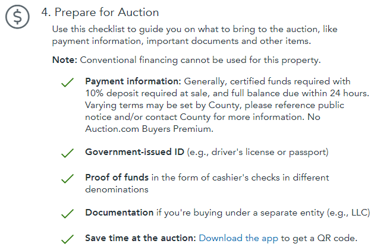374x250 pixels.
Task: Click the bold 'Proof of funds' label
Action: (x=117, y=178)
